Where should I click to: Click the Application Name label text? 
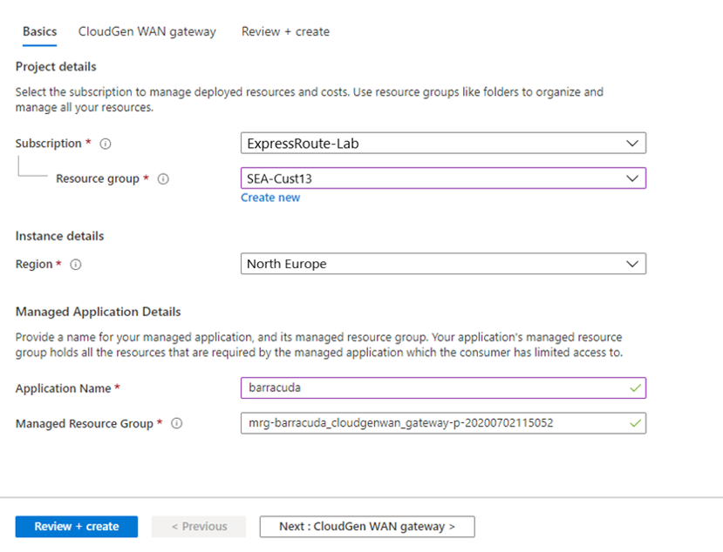[x=63, y=388]
